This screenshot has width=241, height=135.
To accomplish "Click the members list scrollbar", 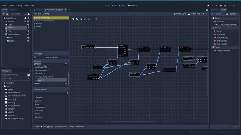I will click(x=69, y=79).
